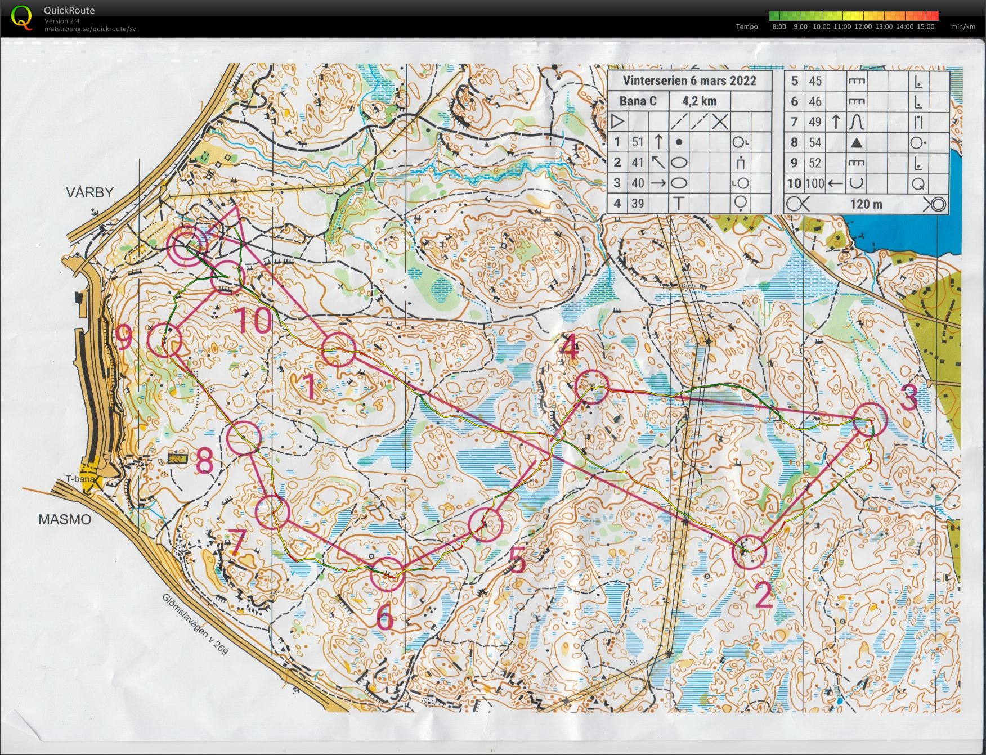Click control circle 10 on the map
Image resolution: width=986 pixels, height=755 pixels.
pyautogui.click(x=227, y=277)
